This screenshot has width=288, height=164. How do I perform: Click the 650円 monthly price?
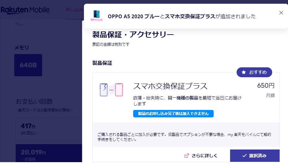(x=266, y=85)
